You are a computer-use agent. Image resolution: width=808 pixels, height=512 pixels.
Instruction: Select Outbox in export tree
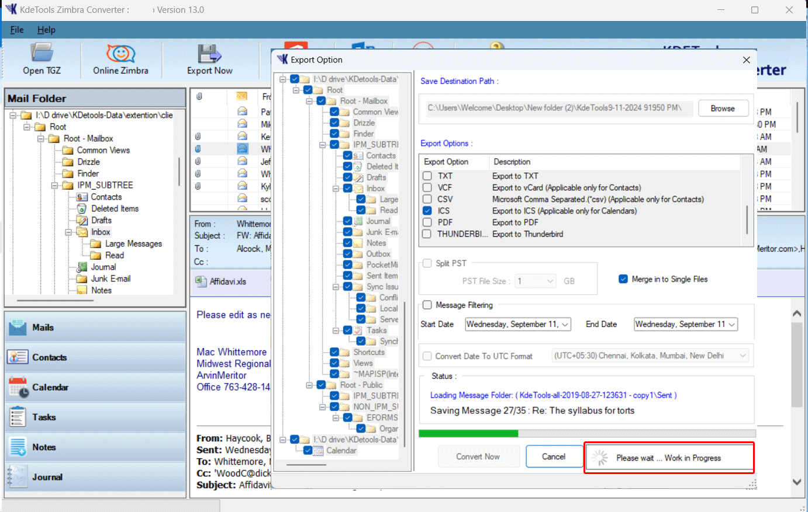pyautogui.click(x=378, y=254)
